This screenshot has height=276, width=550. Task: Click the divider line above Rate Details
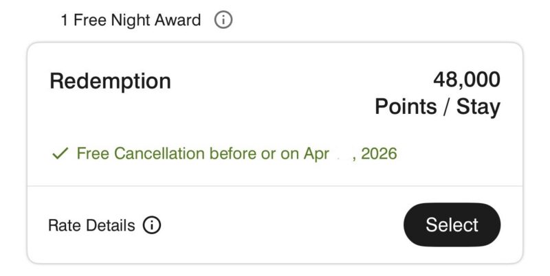pyautogui.click(x=275, y=186)
